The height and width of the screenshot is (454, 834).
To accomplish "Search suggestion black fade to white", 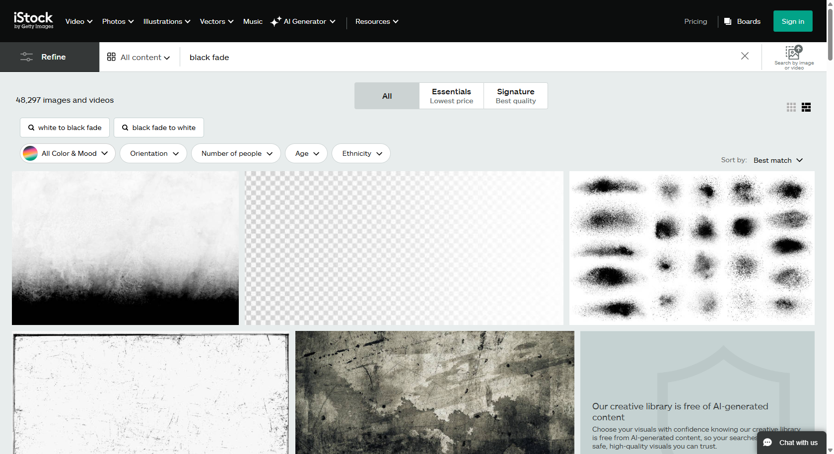I will [x=159, y=128].
